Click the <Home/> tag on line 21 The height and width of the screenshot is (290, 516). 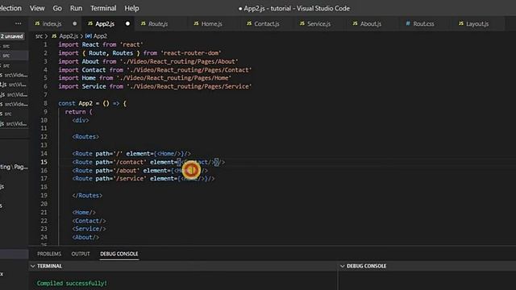[84, 213]
